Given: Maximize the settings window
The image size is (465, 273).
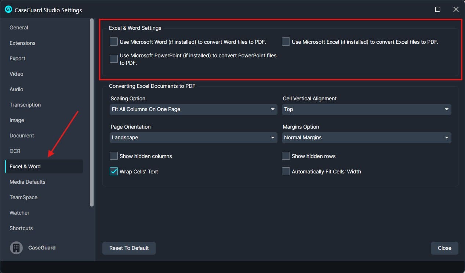Looking at the screenshot, I should pyautogui.click(x=437, y=10).
